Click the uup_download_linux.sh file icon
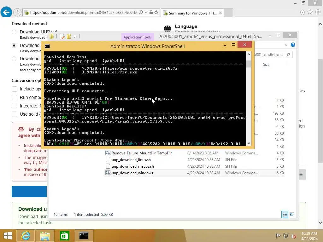 108,160
